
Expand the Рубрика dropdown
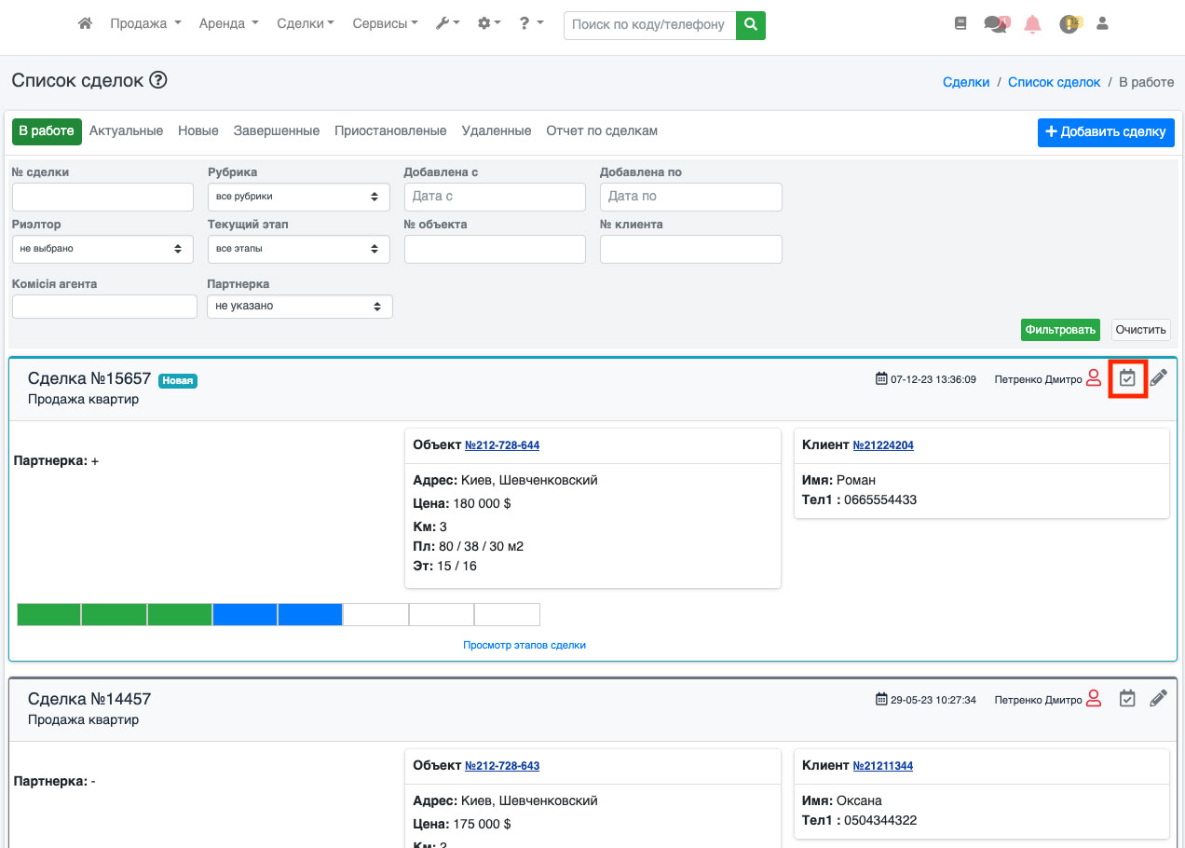pos(298,197)
